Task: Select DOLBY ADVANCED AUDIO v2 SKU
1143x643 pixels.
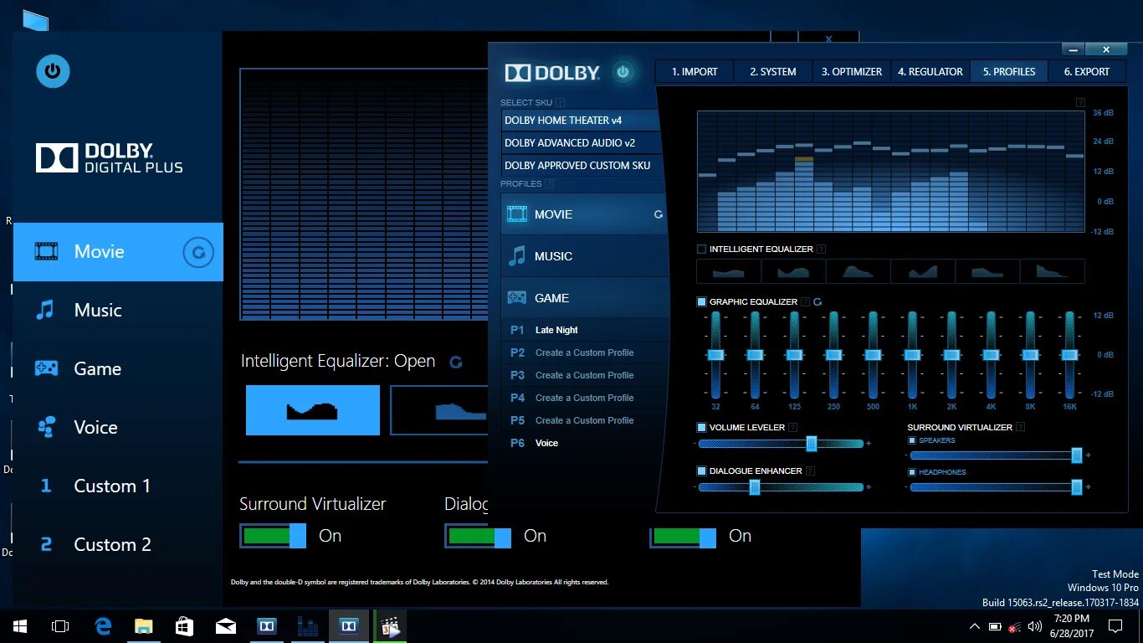Action: coord(582,143)
